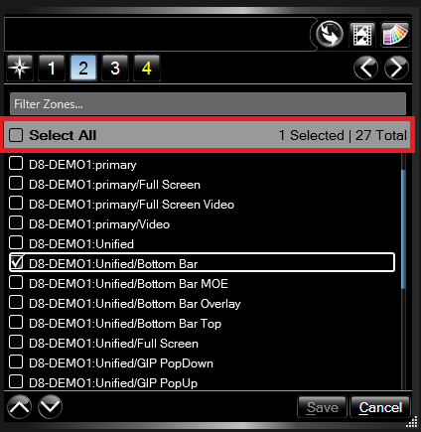
Task: Go to next page with right arrow
Action: click(396, 68)
